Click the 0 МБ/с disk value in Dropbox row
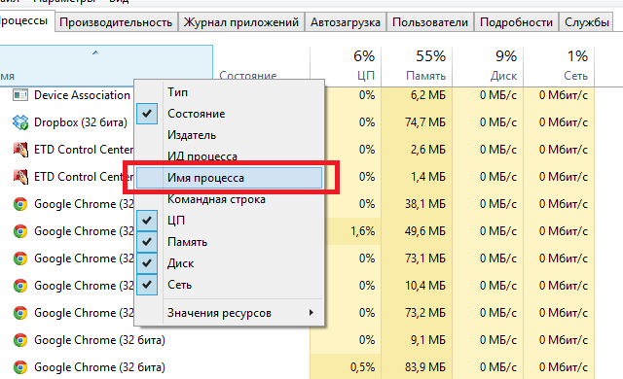Viewport: 623px width, 379px height. tap(498, 122)
